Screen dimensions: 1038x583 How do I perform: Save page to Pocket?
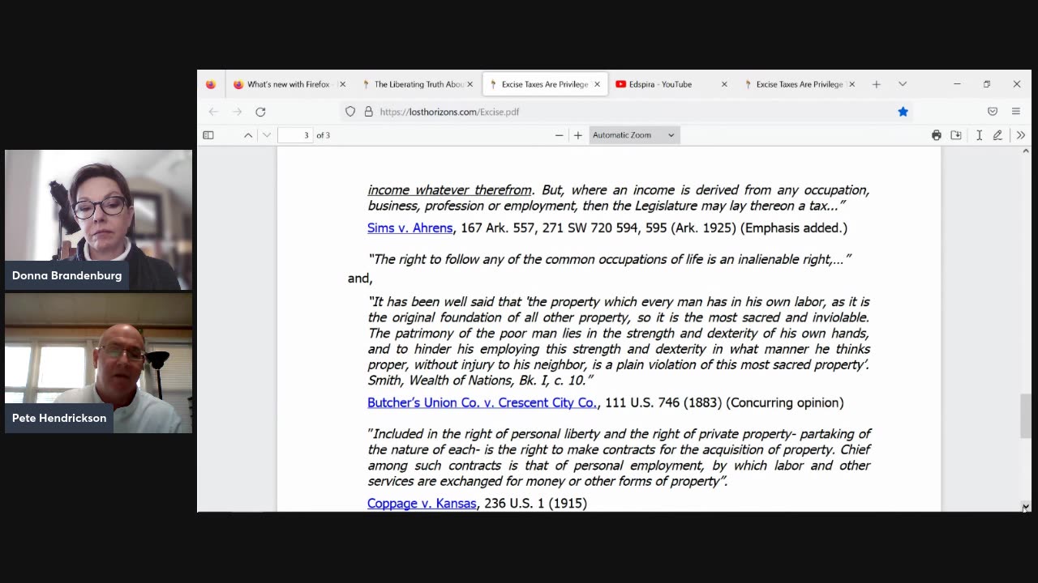(993, 112)
